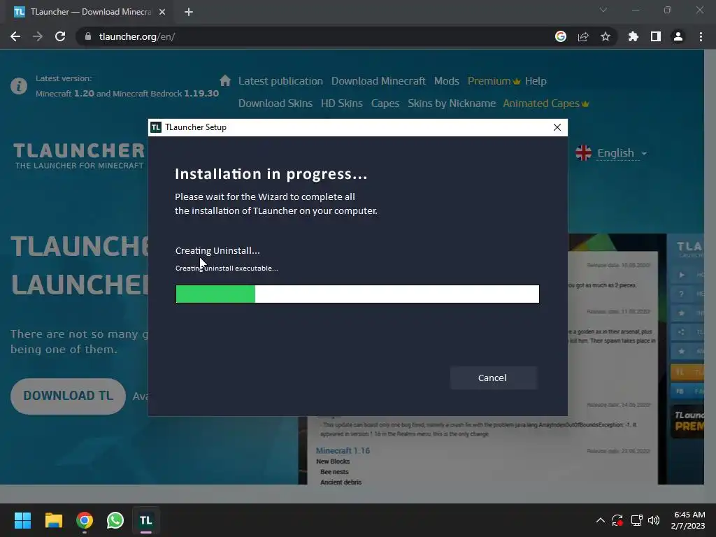Go forward in Chrome
The width and height of the screenshot is (716, 537).
click(38, 36)
